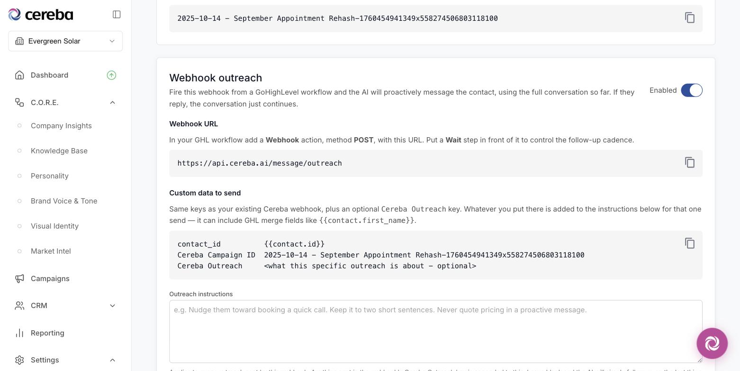
Task: Open Reporting page
Action: (x=47, y=333)
